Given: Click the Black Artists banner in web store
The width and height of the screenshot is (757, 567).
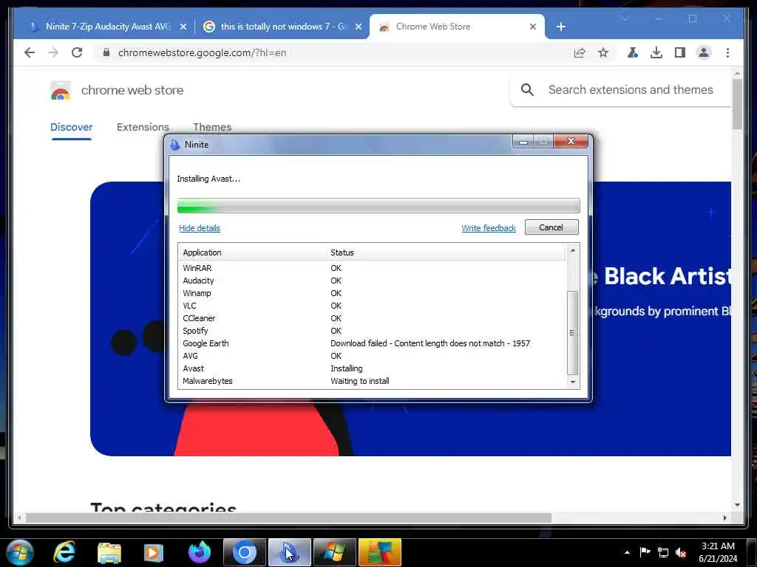Looking at the screenshot, I should click(410, 318).
